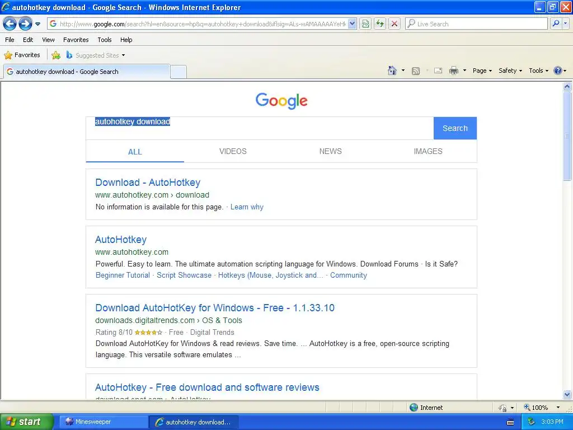Click Add to Favorites Bar icon
Viewport: 573px width, 430px height.
[56, 55]
